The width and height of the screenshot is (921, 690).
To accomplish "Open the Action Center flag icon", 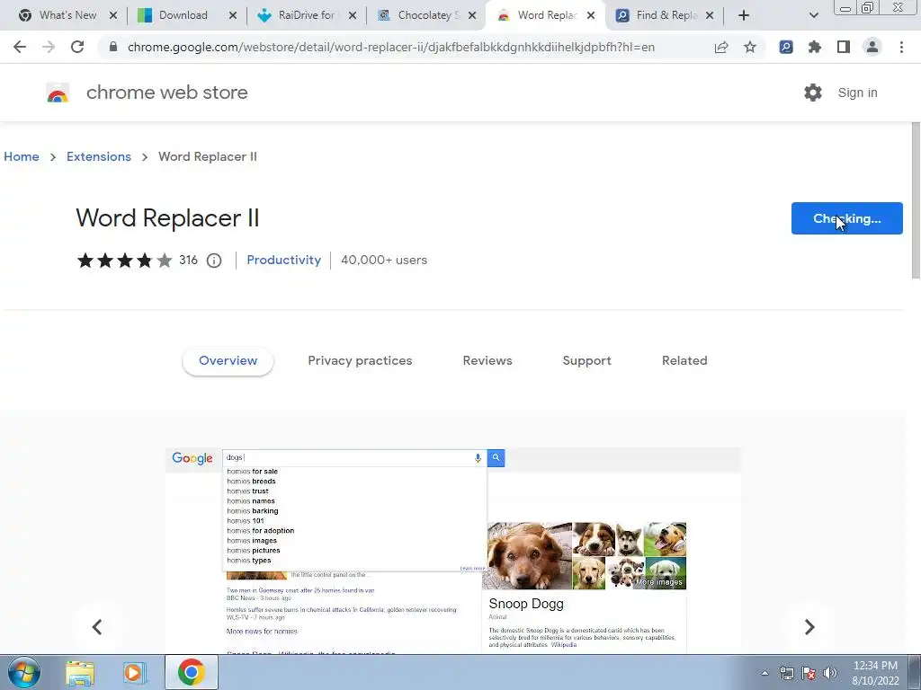I will (x=809, y=673).
